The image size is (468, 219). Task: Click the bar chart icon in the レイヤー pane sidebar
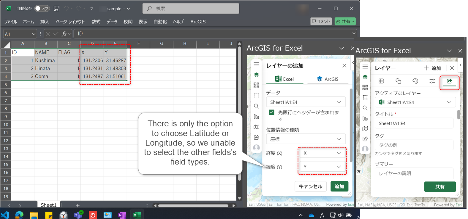pyautogui.click(x=365, y=118)
